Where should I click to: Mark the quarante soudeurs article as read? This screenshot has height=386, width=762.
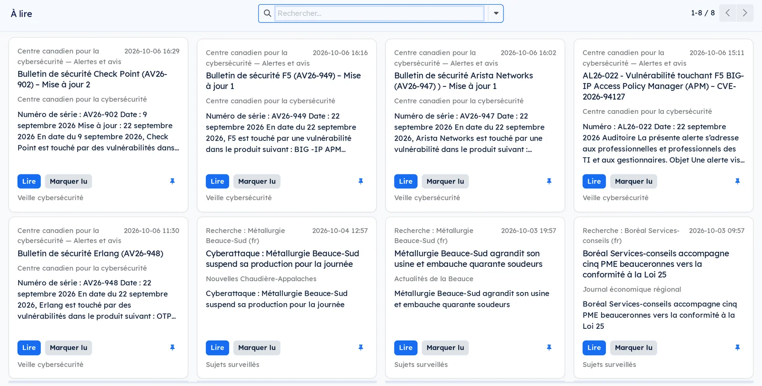point(445,348)
